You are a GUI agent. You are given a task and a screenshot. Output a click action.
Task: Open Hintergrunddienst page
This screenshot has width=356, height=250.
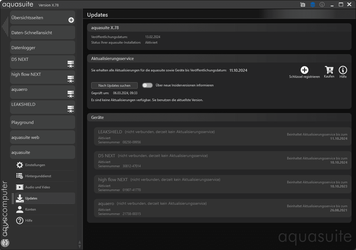coord(45,176)
